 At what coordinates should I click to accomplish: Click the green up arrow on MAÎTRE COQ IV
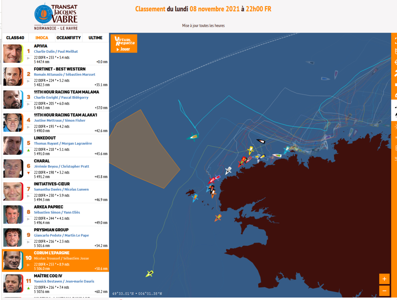28,288
